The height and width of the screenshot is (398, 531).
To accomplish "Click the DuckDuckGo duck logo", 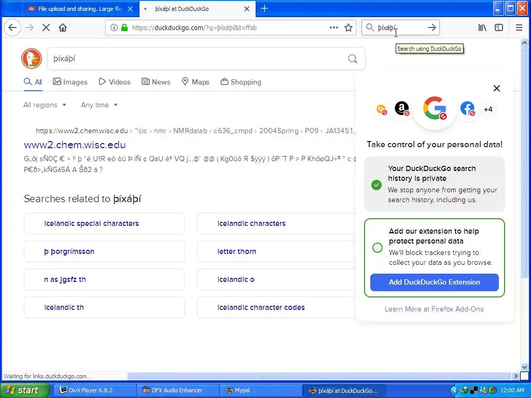I will pyautogui.click(x=32, y=59).
